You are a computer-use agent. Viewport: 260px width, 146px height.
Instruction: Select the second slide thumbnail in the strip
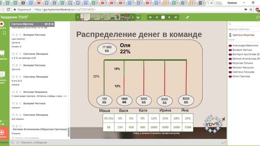coord(95,17)
